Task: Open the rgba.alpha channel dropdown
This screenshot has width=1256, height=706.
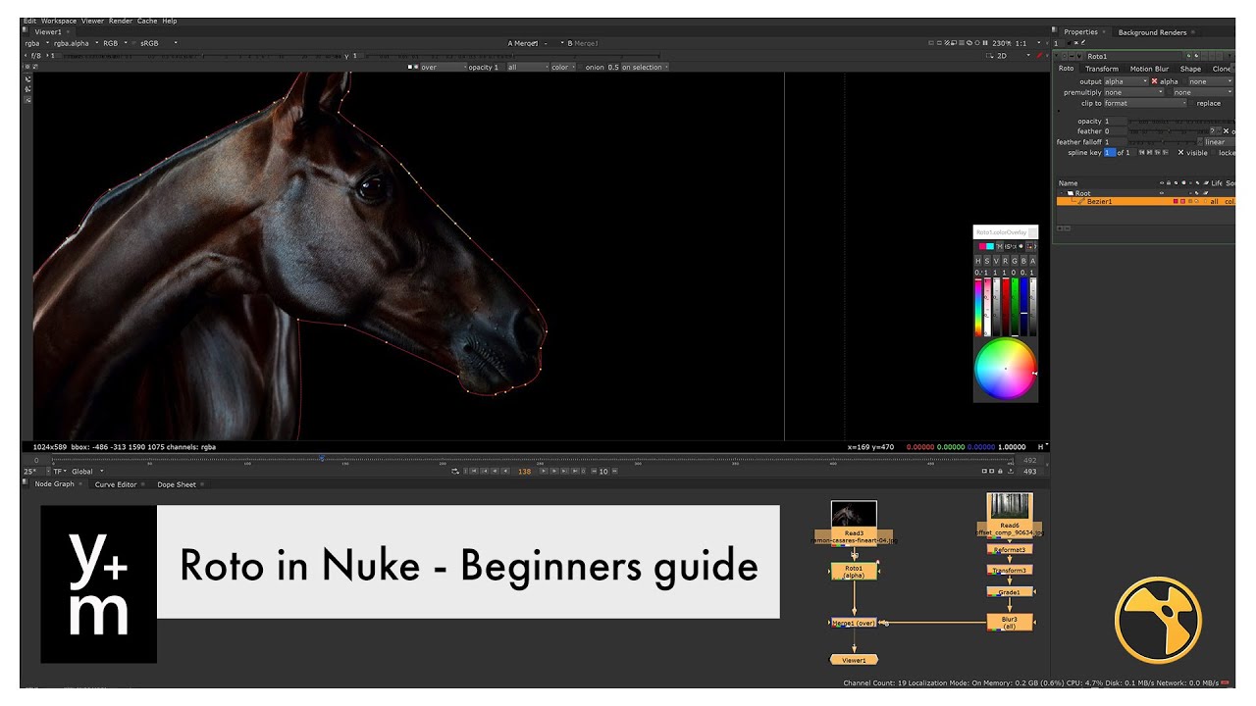Action: coord(75,43)
